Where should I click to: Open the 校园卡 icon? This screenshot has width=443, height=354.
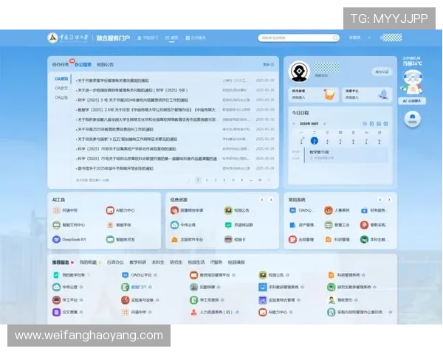tap(228, 240)
